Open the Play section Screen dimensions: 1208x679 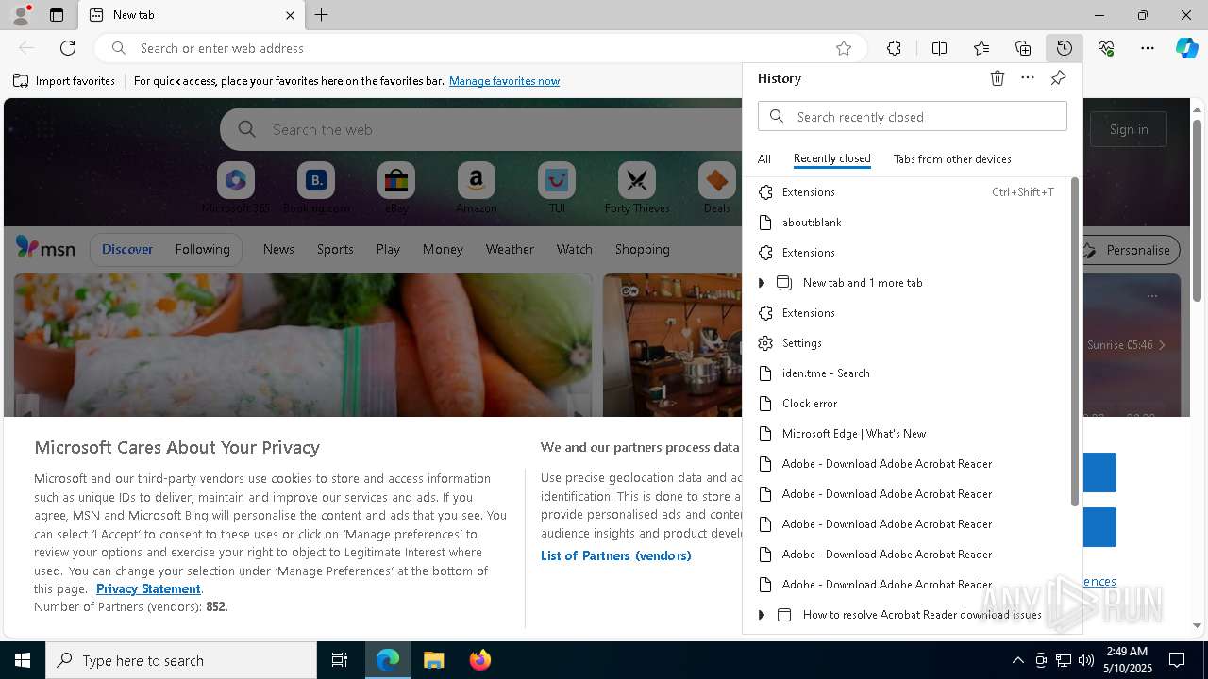coord(388,249)
